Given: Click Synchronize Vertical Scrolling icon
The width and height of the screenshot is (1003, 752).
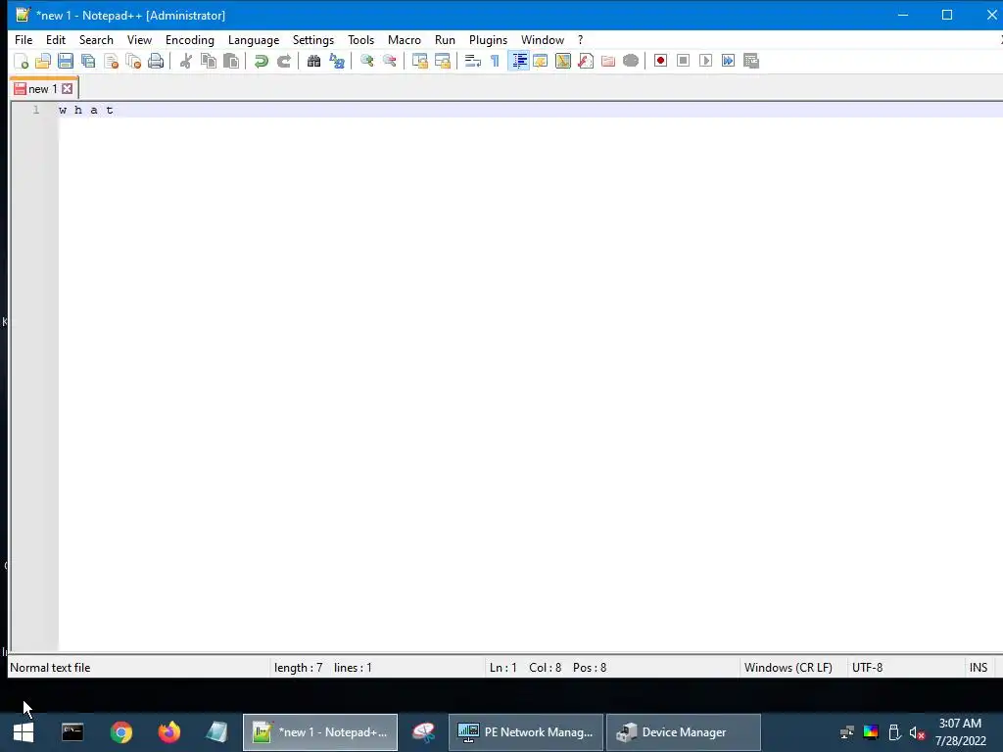Looking at the screenshot, I should 419,62.
